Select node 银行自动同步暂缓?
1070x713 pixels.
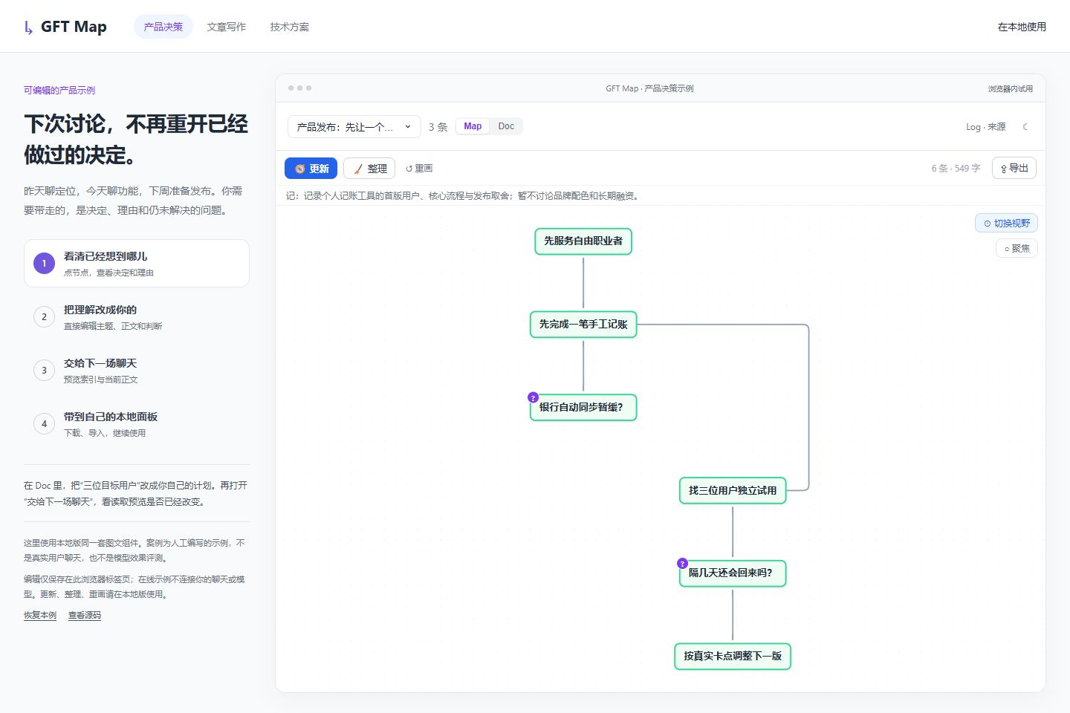pos(583,407)
